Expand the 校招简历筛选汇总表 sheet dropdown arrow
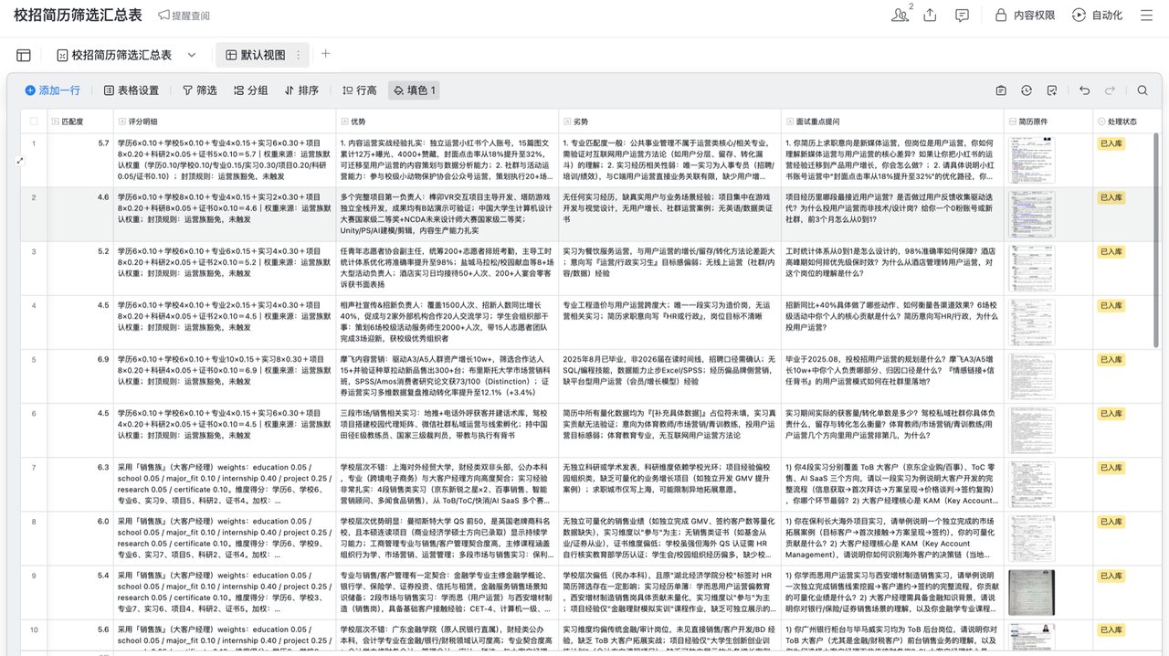 pyautogui.click(x=191, y=55)
